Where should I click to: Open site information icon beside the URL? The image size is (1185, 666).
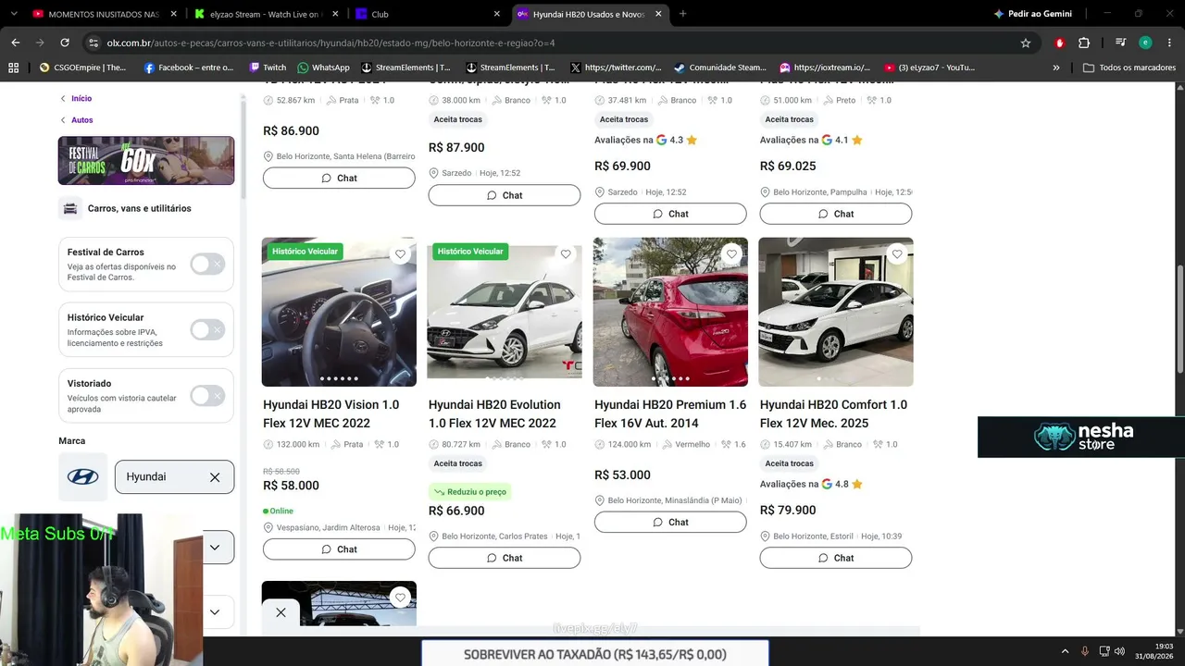(x=94, y=43)
